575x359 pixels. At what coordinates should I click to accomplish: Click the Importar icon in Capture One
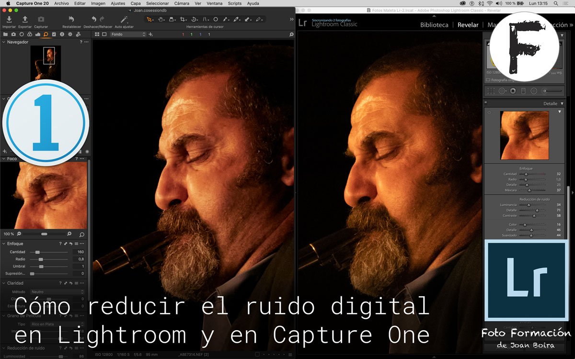tap(9, 19)
